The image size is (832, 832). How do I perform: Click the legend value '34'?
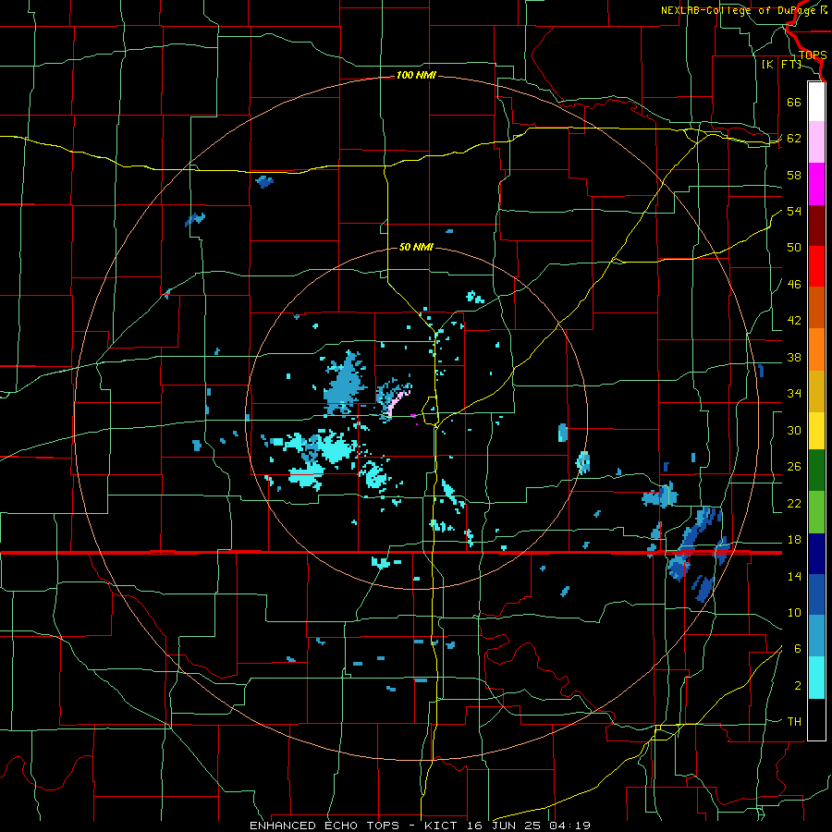tap(794, 394)
